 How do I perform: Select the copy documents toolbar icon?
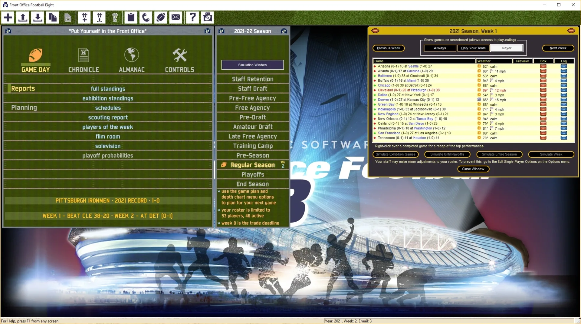(52, 17)
